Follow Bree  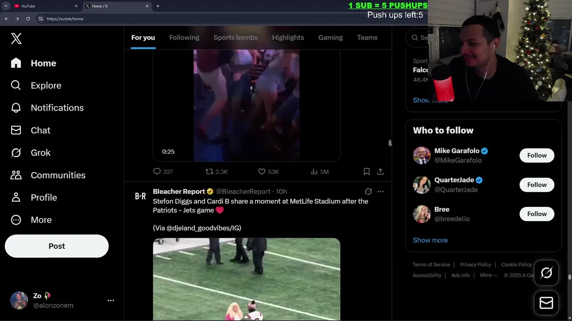tap(537, 214)
